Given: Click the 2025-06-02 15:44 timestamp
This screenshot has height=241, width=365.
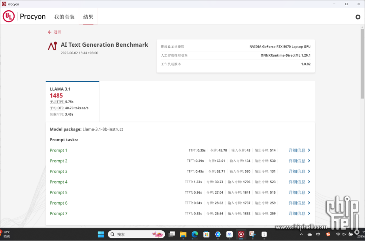Looking at the screenshot, I should click(79, 53).
